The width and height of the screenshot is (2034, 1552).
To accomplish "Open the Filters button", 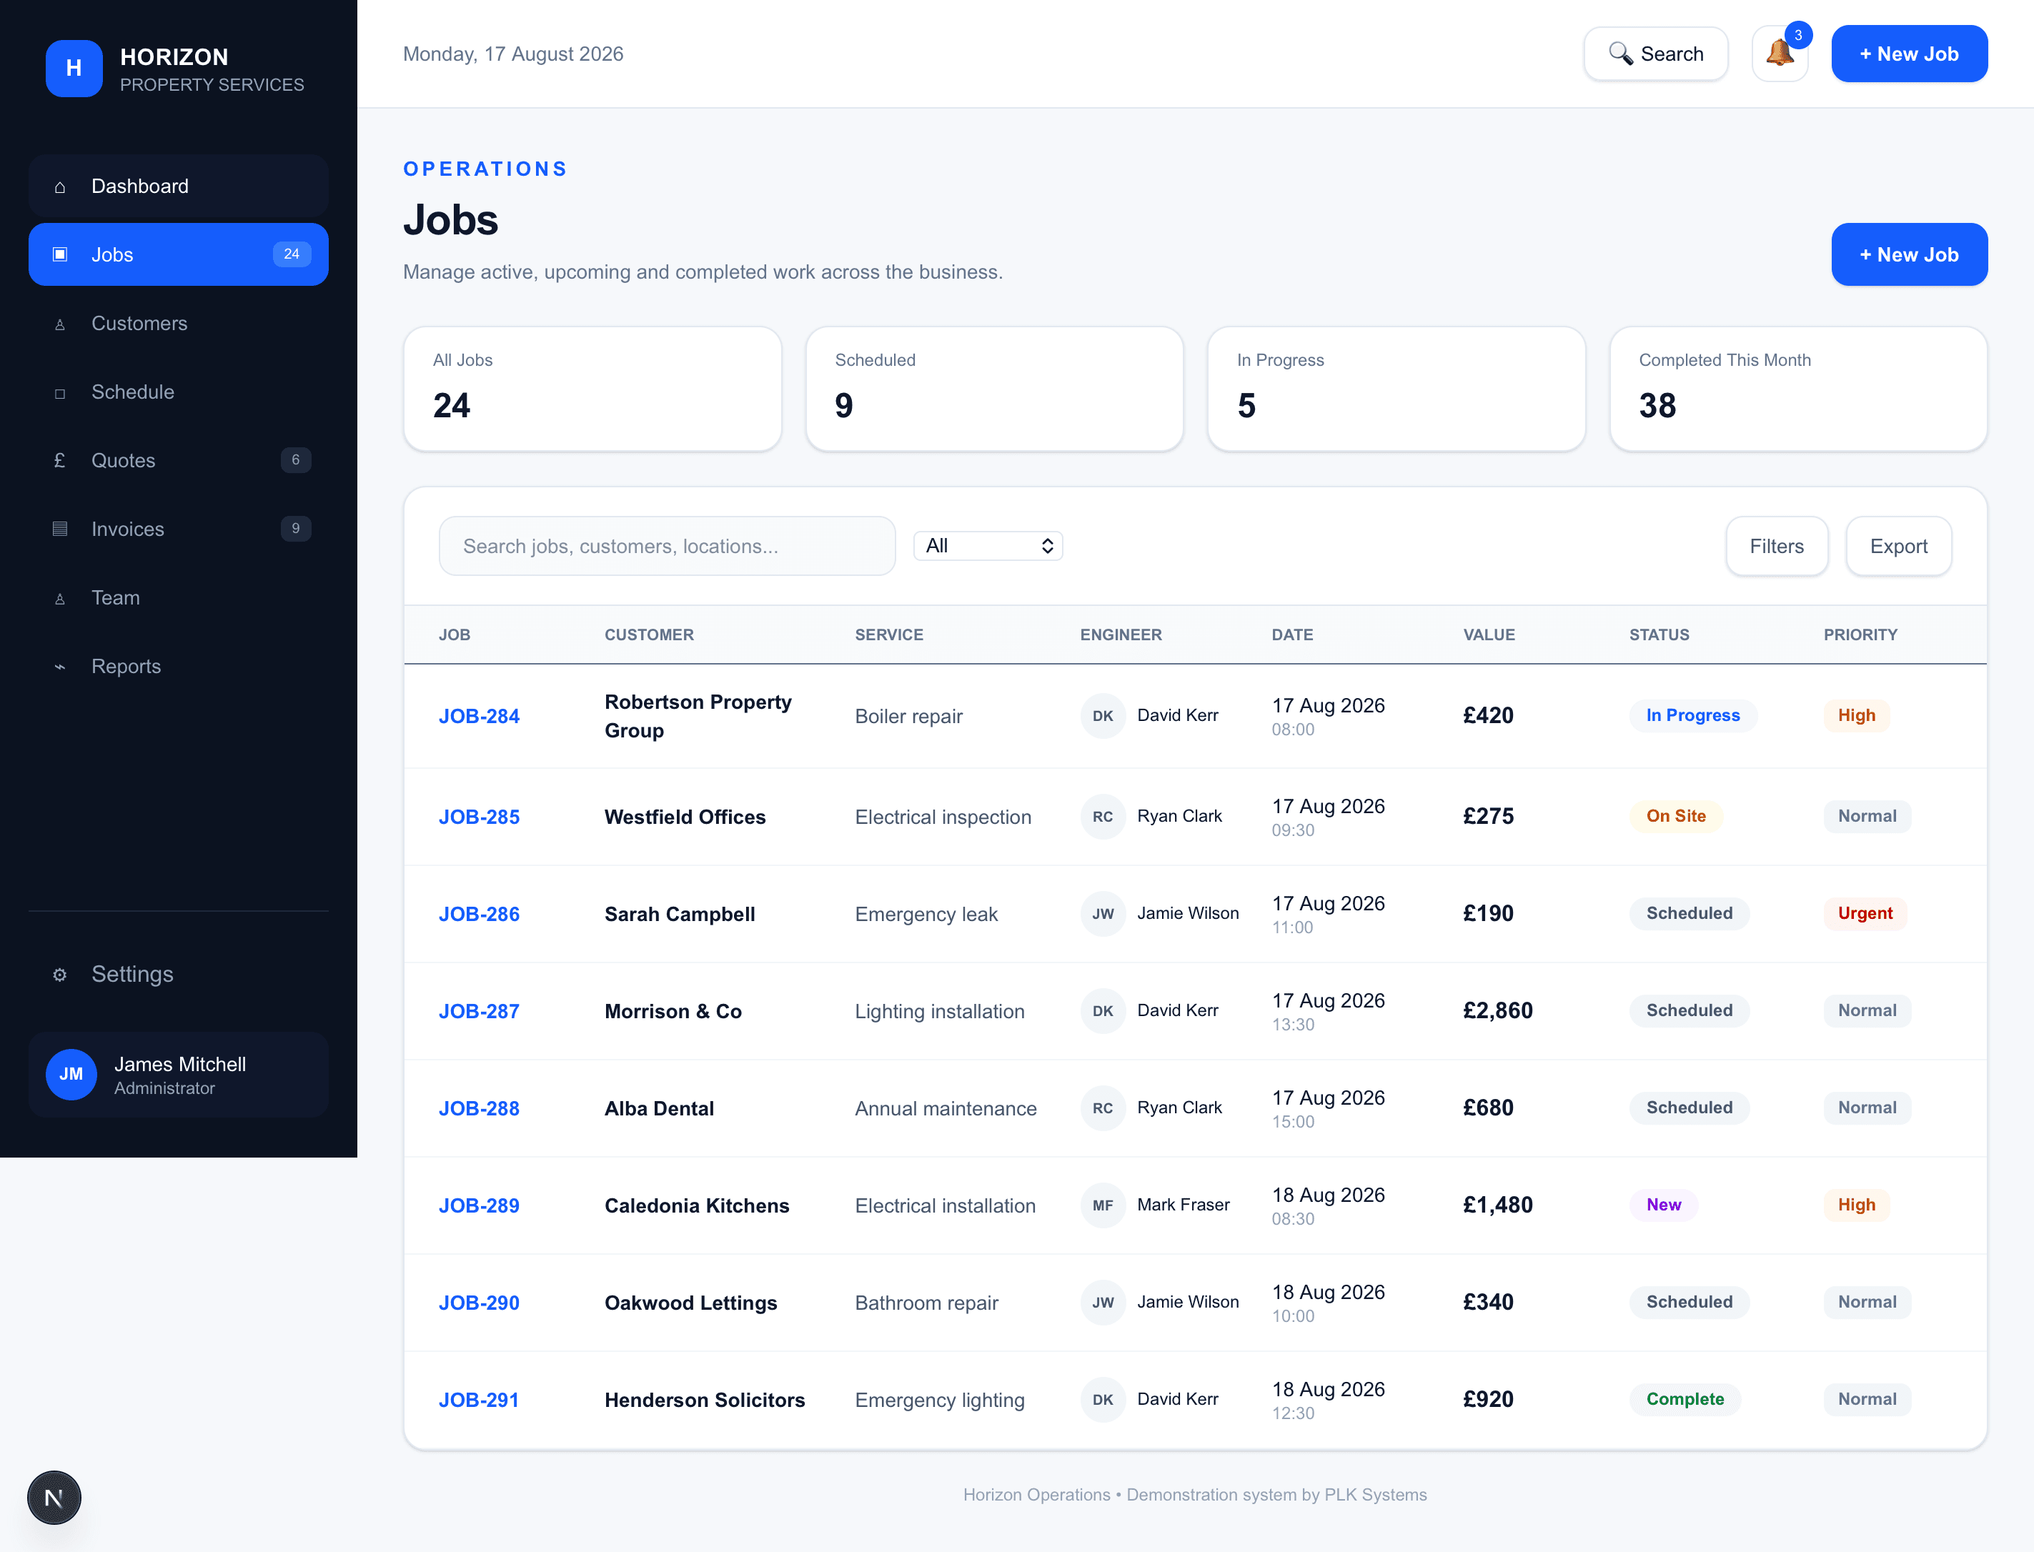I will (x=1776, y=546).
